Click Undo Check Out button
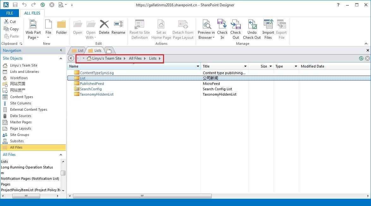The width and height of the screenshot is (371, 206). click(x=252, y=30)
